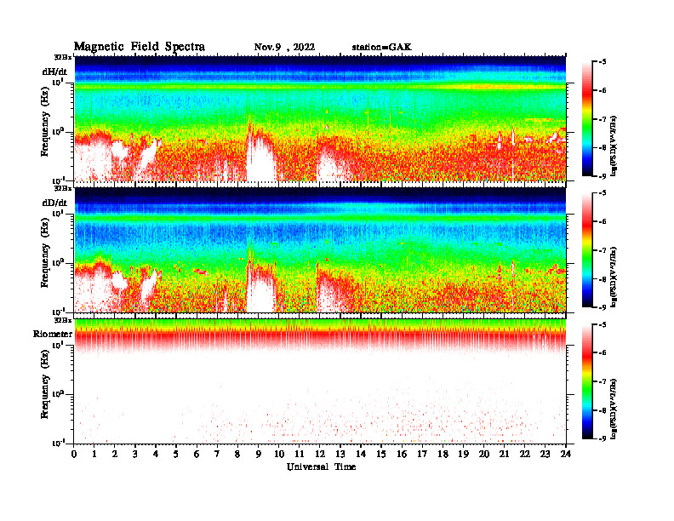Image resolution: width=674 pixels, height=521 pixels.
Task: Click the log(PSD) label beside the dH/dt color scale
Action: 614,146
